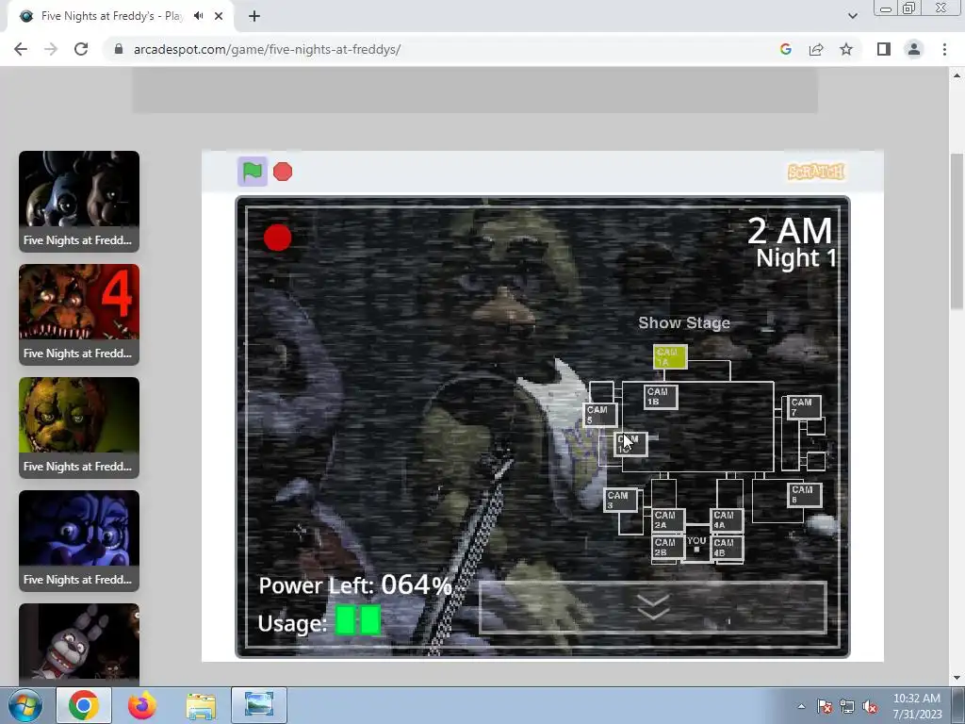This screenshot has width=965, height=724.
Task: Click the page vertical scrollbar thumb
Action: coord(957,231)
